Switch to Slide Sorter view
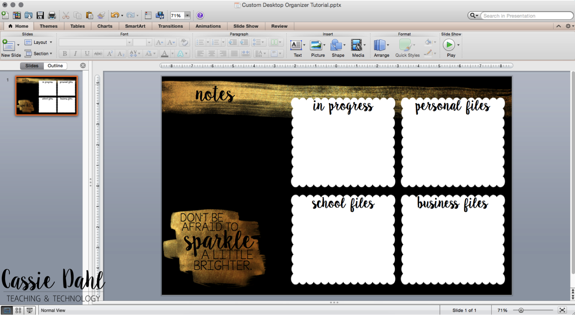The image size is (575, 315). (18, 310)
